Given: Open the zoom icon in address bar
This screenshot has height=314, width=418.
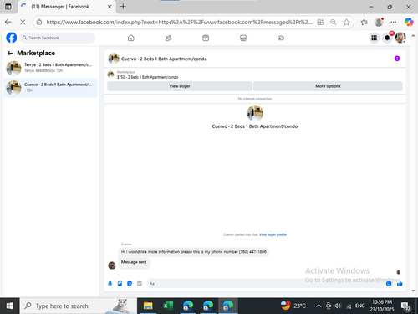Looking at the screenshot, I should pyautogui.click(x=334, y=22).
